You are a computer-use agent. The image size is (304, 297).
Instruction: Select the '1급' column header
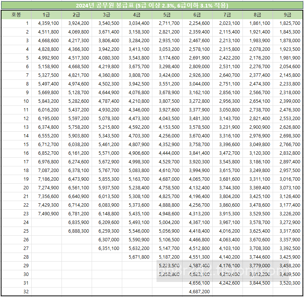tap(46, 15)
